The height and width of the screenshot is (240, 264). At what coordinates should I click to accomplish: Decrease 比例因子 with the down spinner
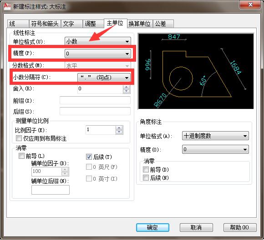119,132
